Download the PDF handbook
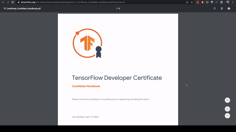The image size is (236, 132). pos(222,9)
